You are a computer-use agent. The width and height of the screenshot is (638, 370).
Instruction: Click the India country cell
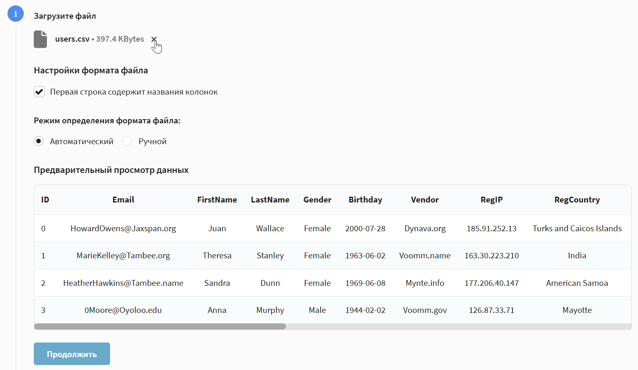tap(577, 255)
